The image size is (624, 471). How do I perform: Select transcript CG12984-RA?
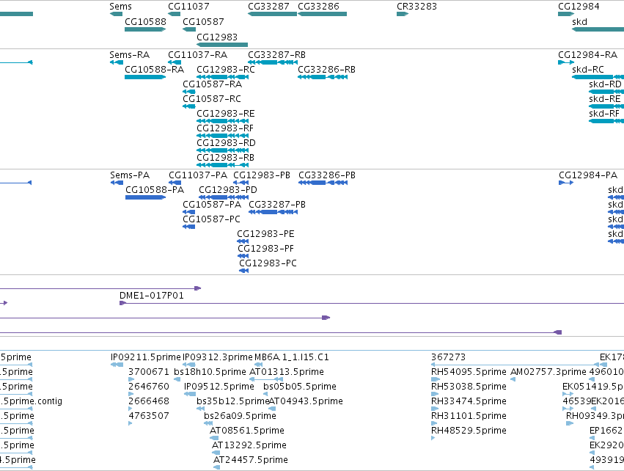(588, 55)
